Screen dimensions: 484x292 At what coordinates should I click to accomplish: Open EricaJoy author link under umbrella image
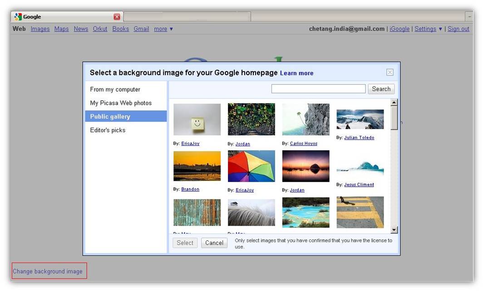(244, 190)
